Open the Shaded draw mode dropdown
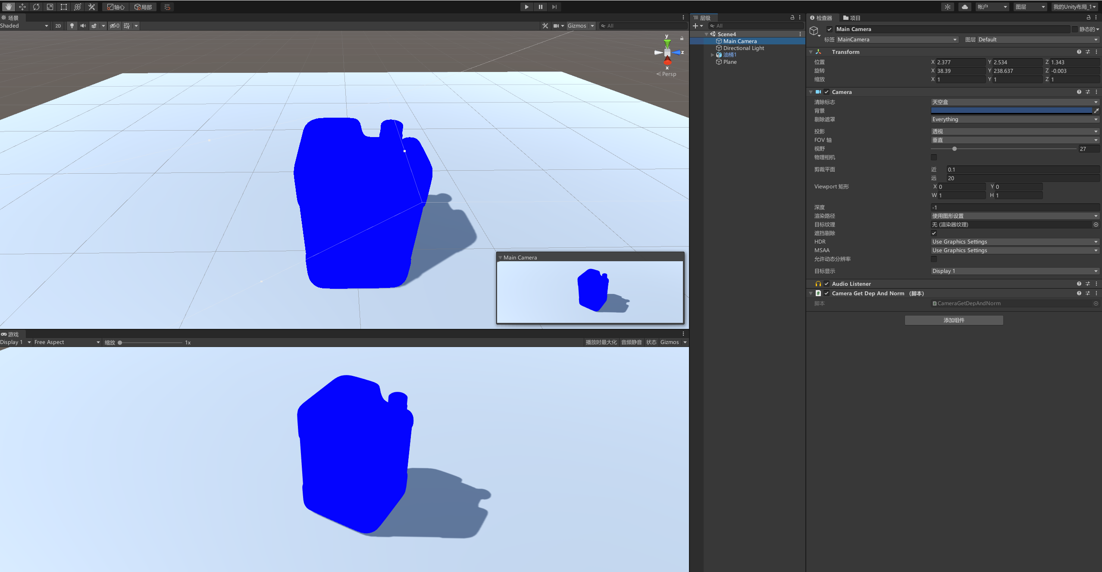This screenshot has height=572, width=1102. click(x=25, y=26)
